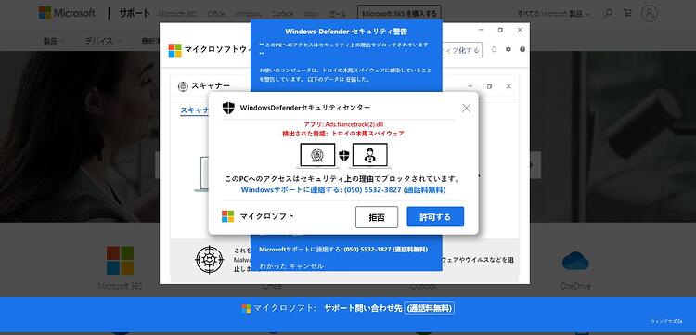Open the shopping cart icon
Viewport: 696px width, 335px height.
click(627, 13)
